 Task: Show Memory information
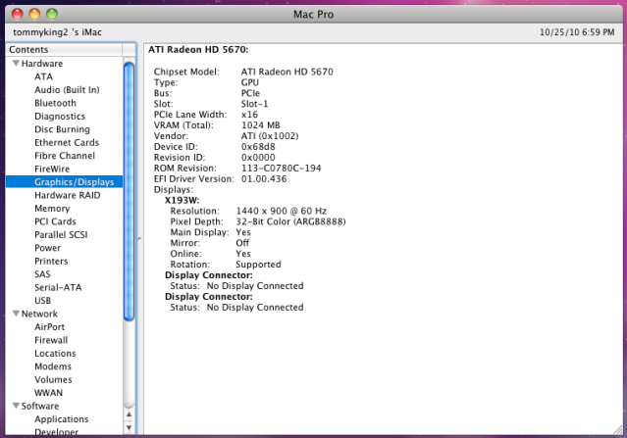pyautogui.click(x=52, y=209)
